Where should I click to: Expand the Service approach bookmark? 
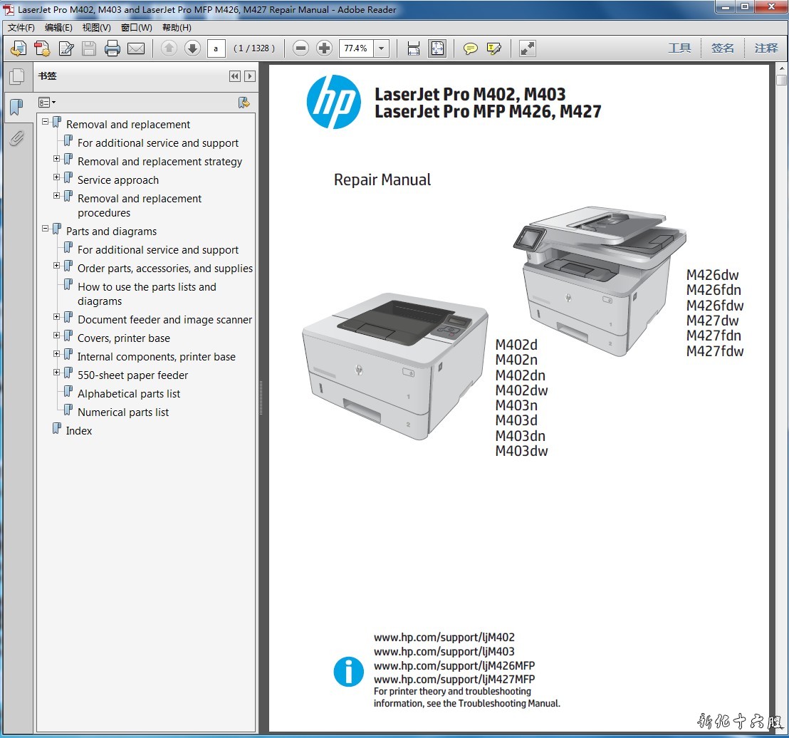pos(57,177)
